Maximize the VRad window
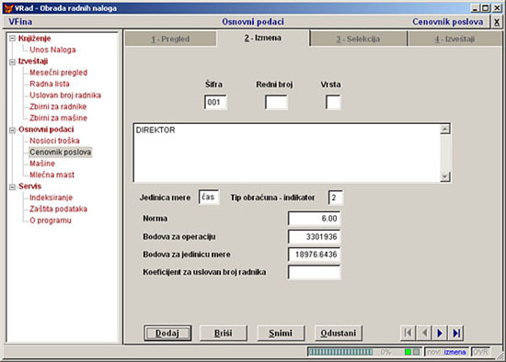 click(x=486, y=8)
